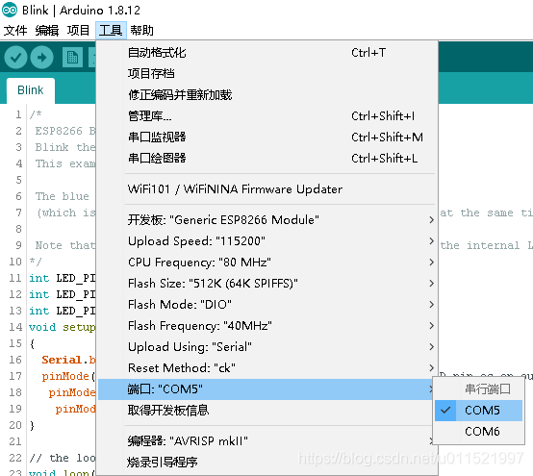Open the 编辑 menu

47,30
